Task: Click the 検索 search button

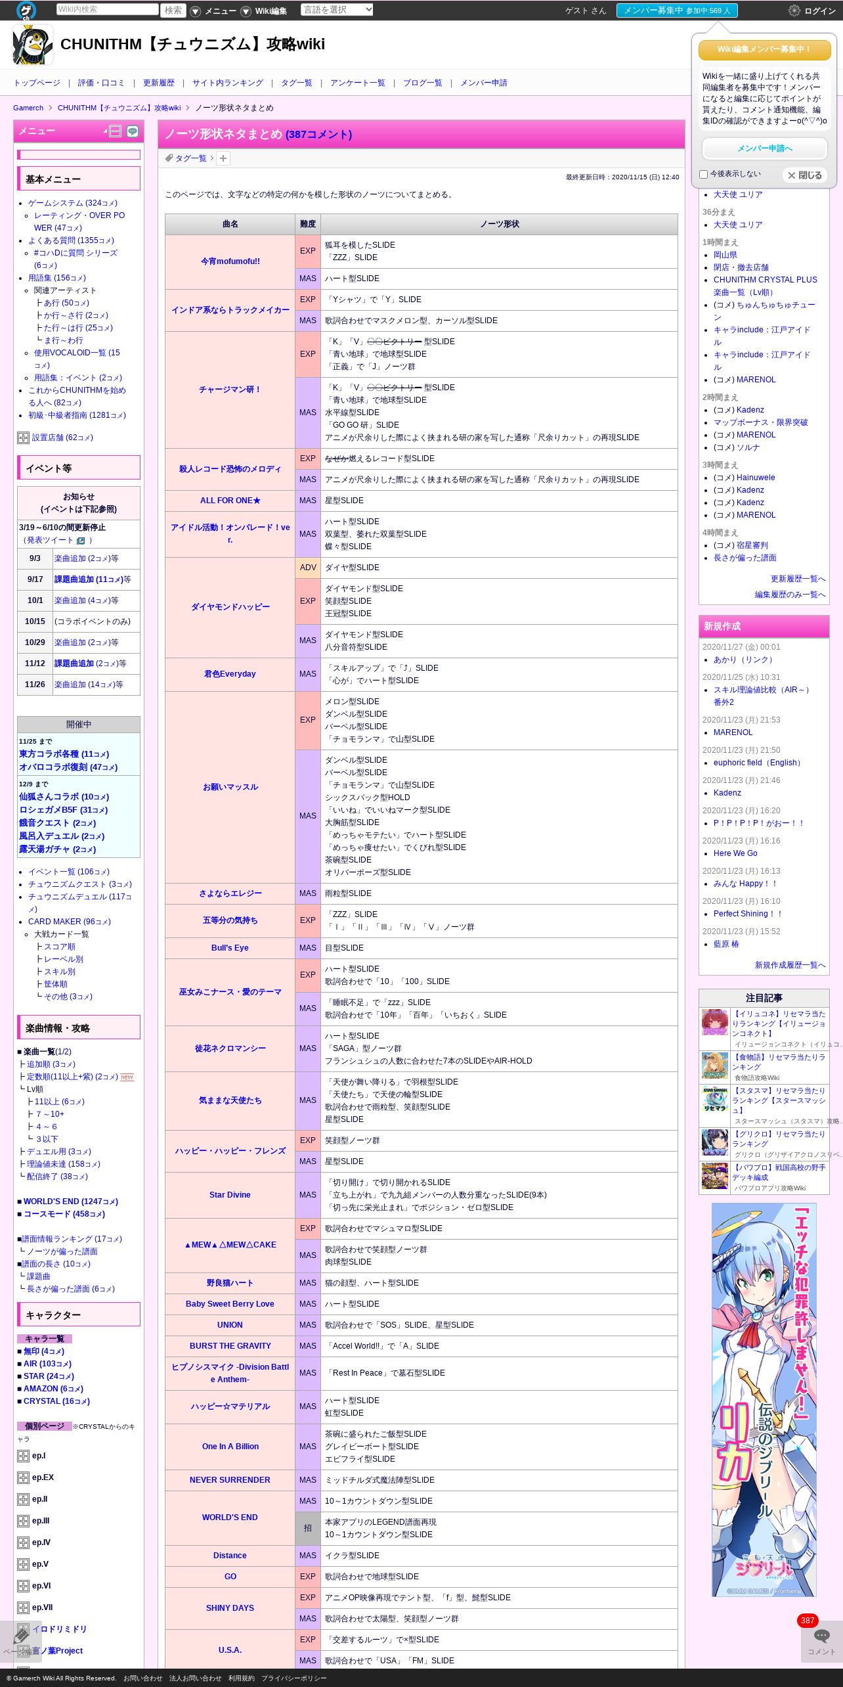Action: [x=174, y=11]
